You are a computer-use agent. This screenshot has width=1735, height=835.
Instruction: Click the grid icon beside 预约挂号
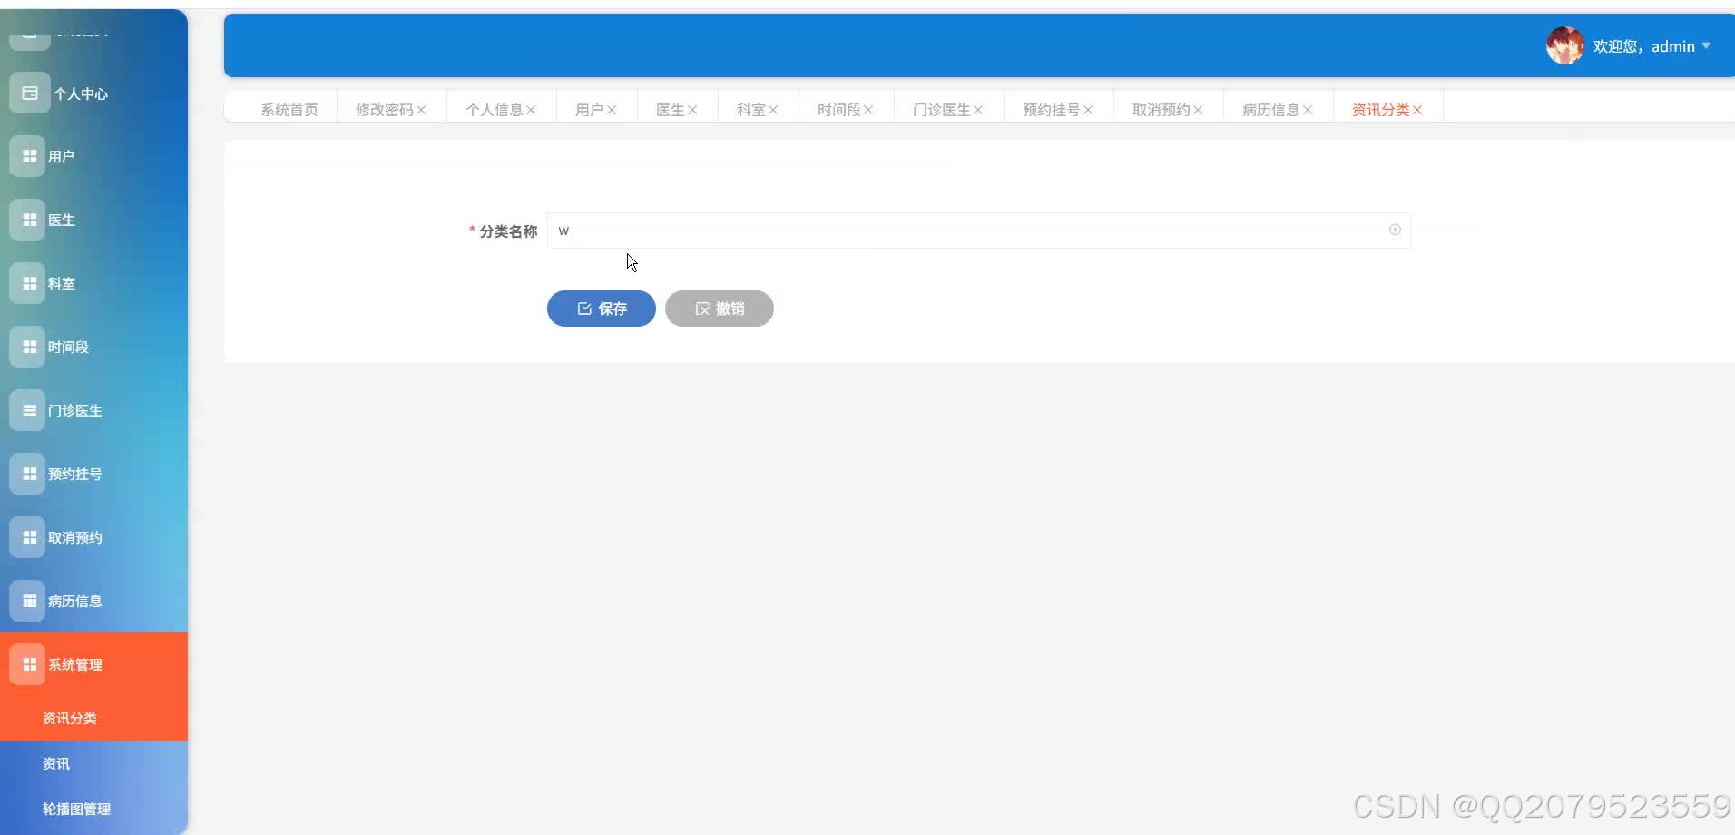point(29,474)
